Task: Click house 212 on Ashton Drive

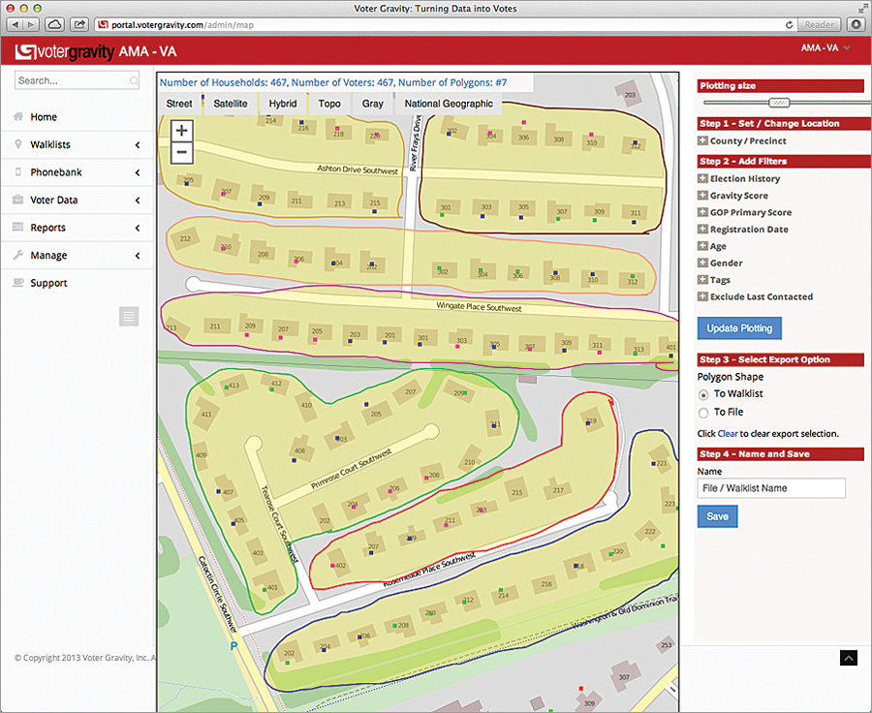Action: pyautogui.click(x=186, y=238)
